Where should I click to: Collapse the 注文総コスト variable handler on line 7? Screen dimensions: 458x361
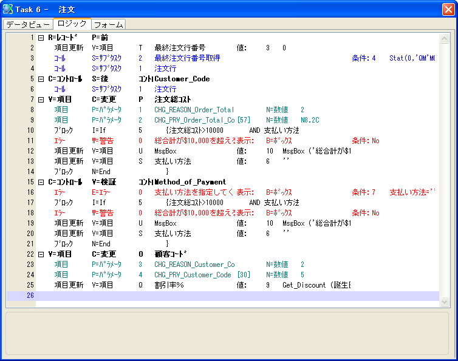41,100
